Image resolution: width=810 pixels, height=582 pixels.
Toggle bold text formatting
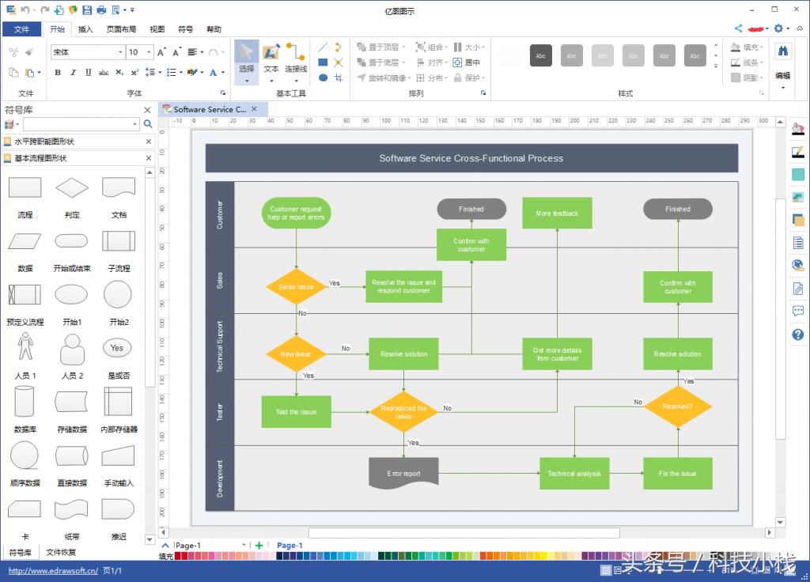coord(58,73)
